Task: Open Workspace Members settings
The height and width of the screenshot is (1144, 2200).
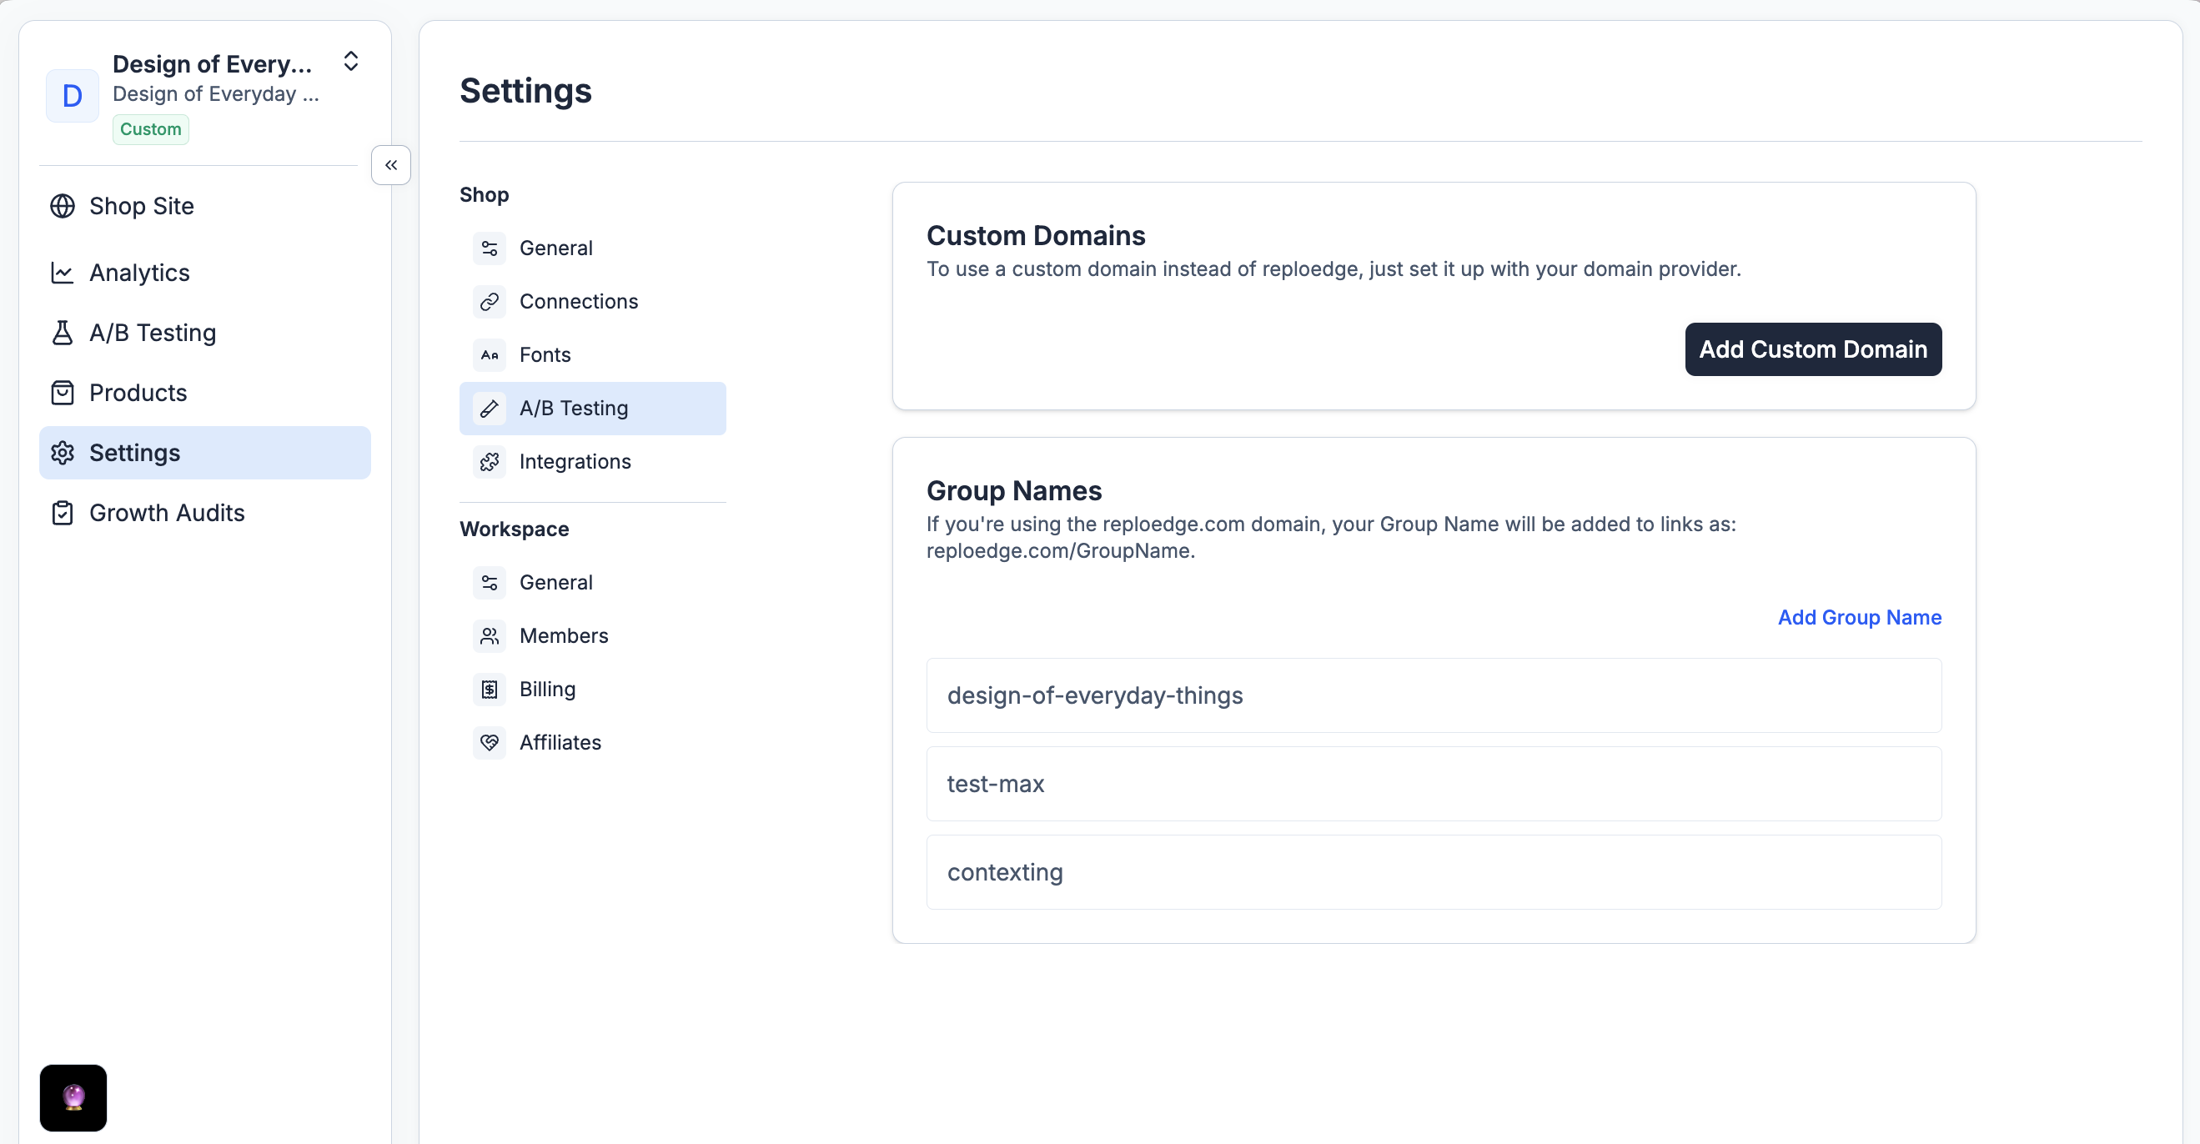Action: 564,636
